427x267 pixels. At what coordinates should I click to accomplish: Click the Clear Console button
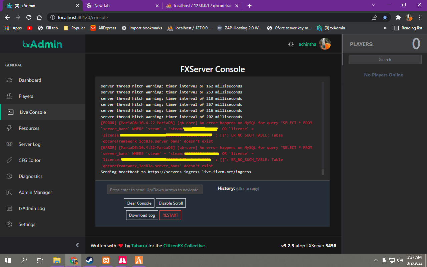pos(139,203)
